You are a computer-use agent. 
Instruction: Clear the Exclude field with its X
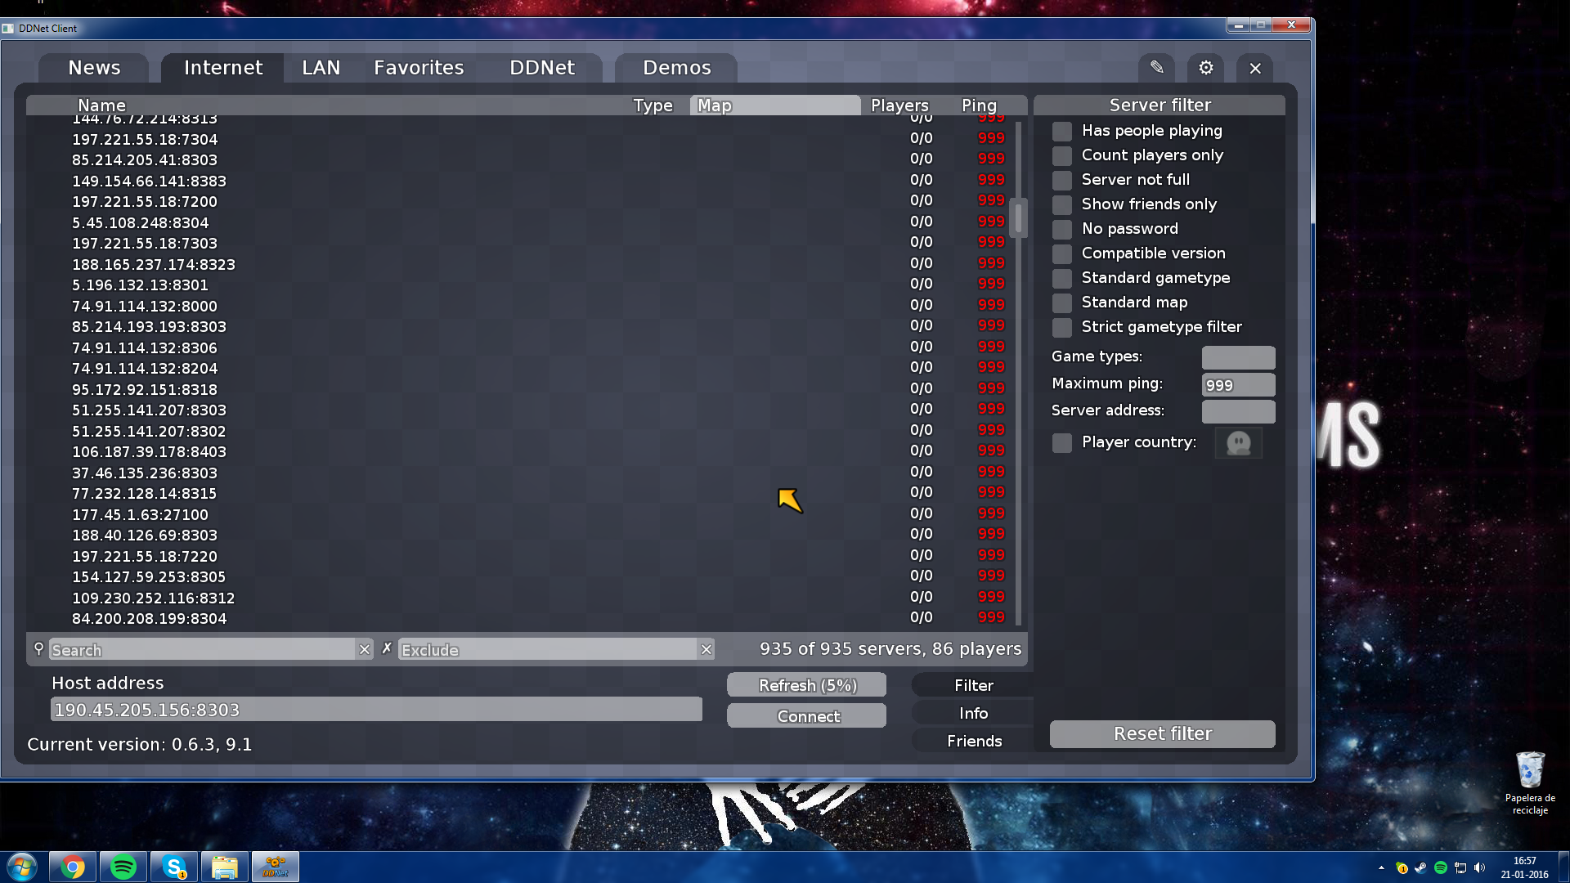pyautogui.click(x=706, y=649)
